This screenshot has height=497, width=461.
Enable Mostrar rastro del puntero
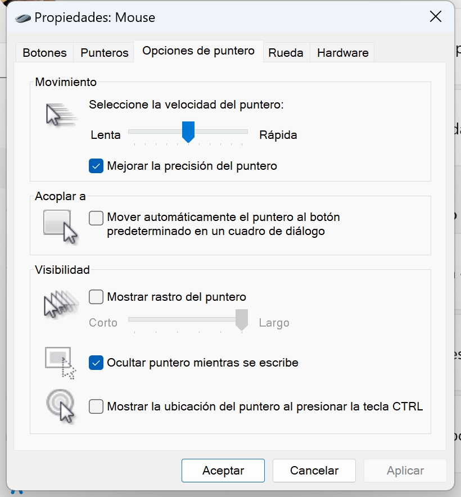[96, 296]
